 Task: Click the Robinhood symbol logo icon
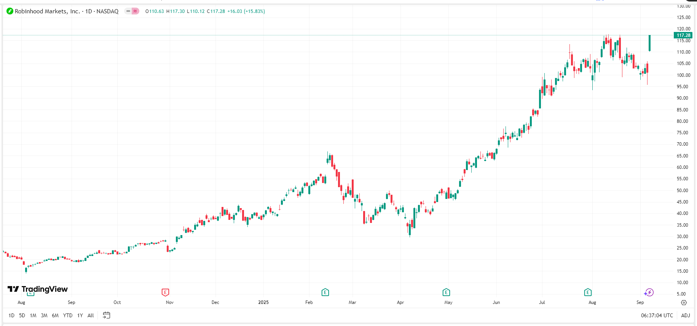10,11
